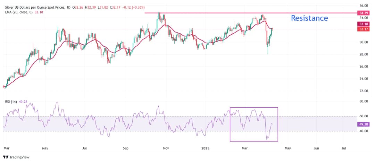Click the 40.00 RSI scale value
Screen dimensions: 375x162
pos(364,131)
